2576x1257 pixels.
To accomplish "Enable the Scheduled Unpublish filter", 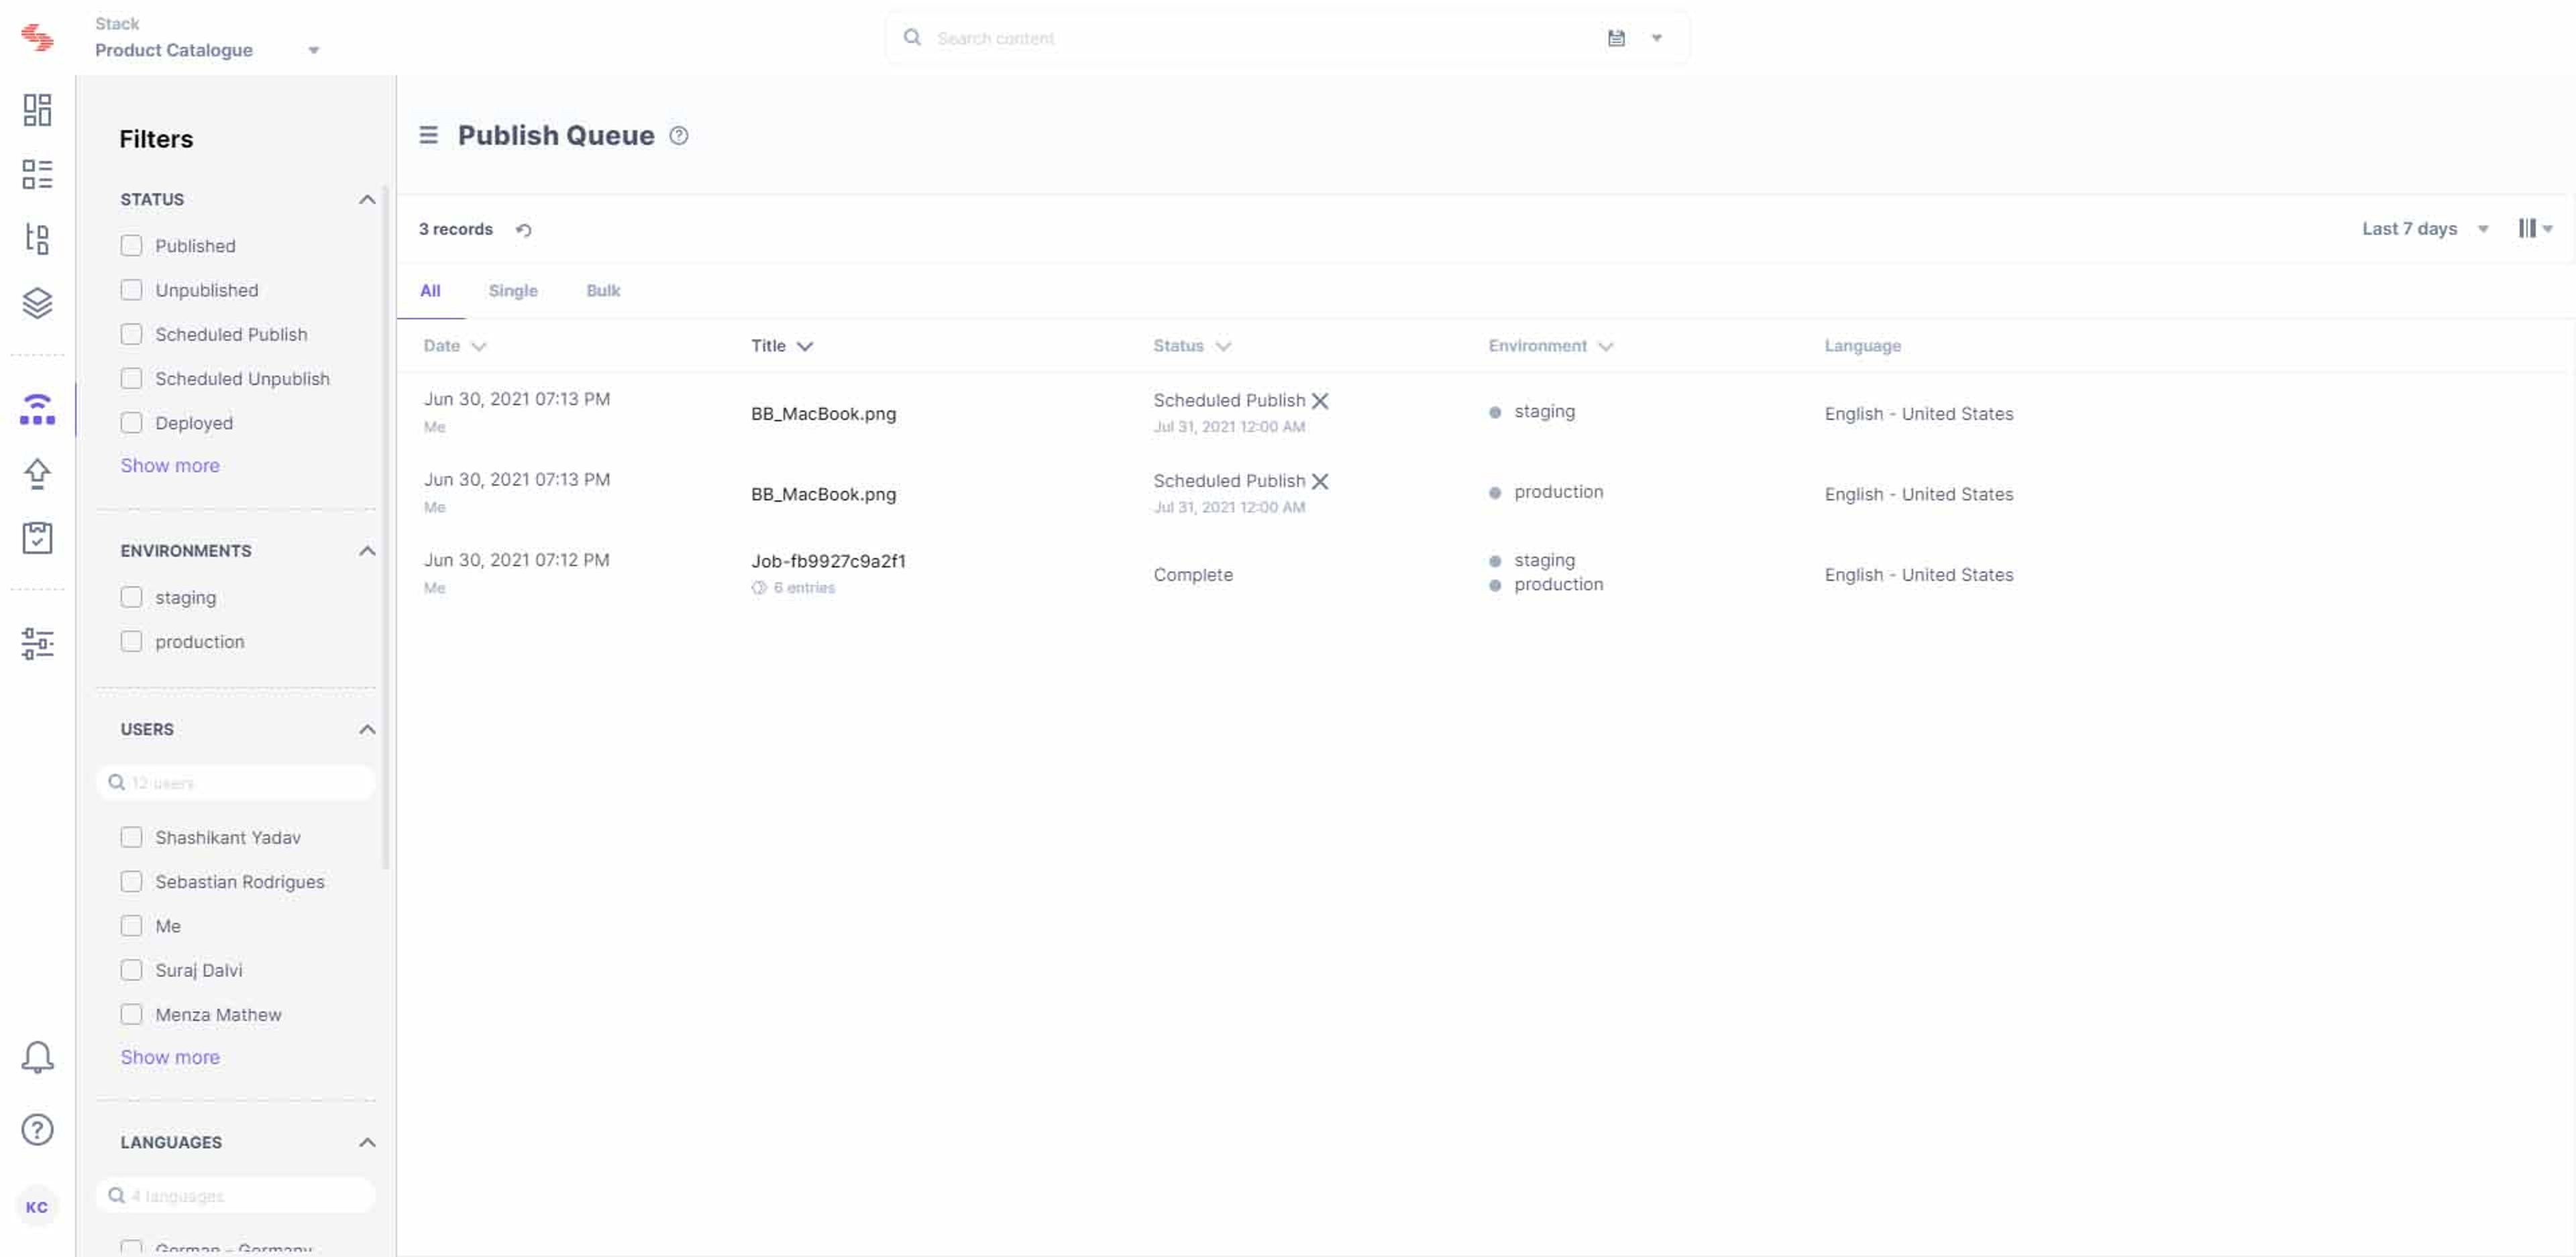I will (x=131, y=379).
